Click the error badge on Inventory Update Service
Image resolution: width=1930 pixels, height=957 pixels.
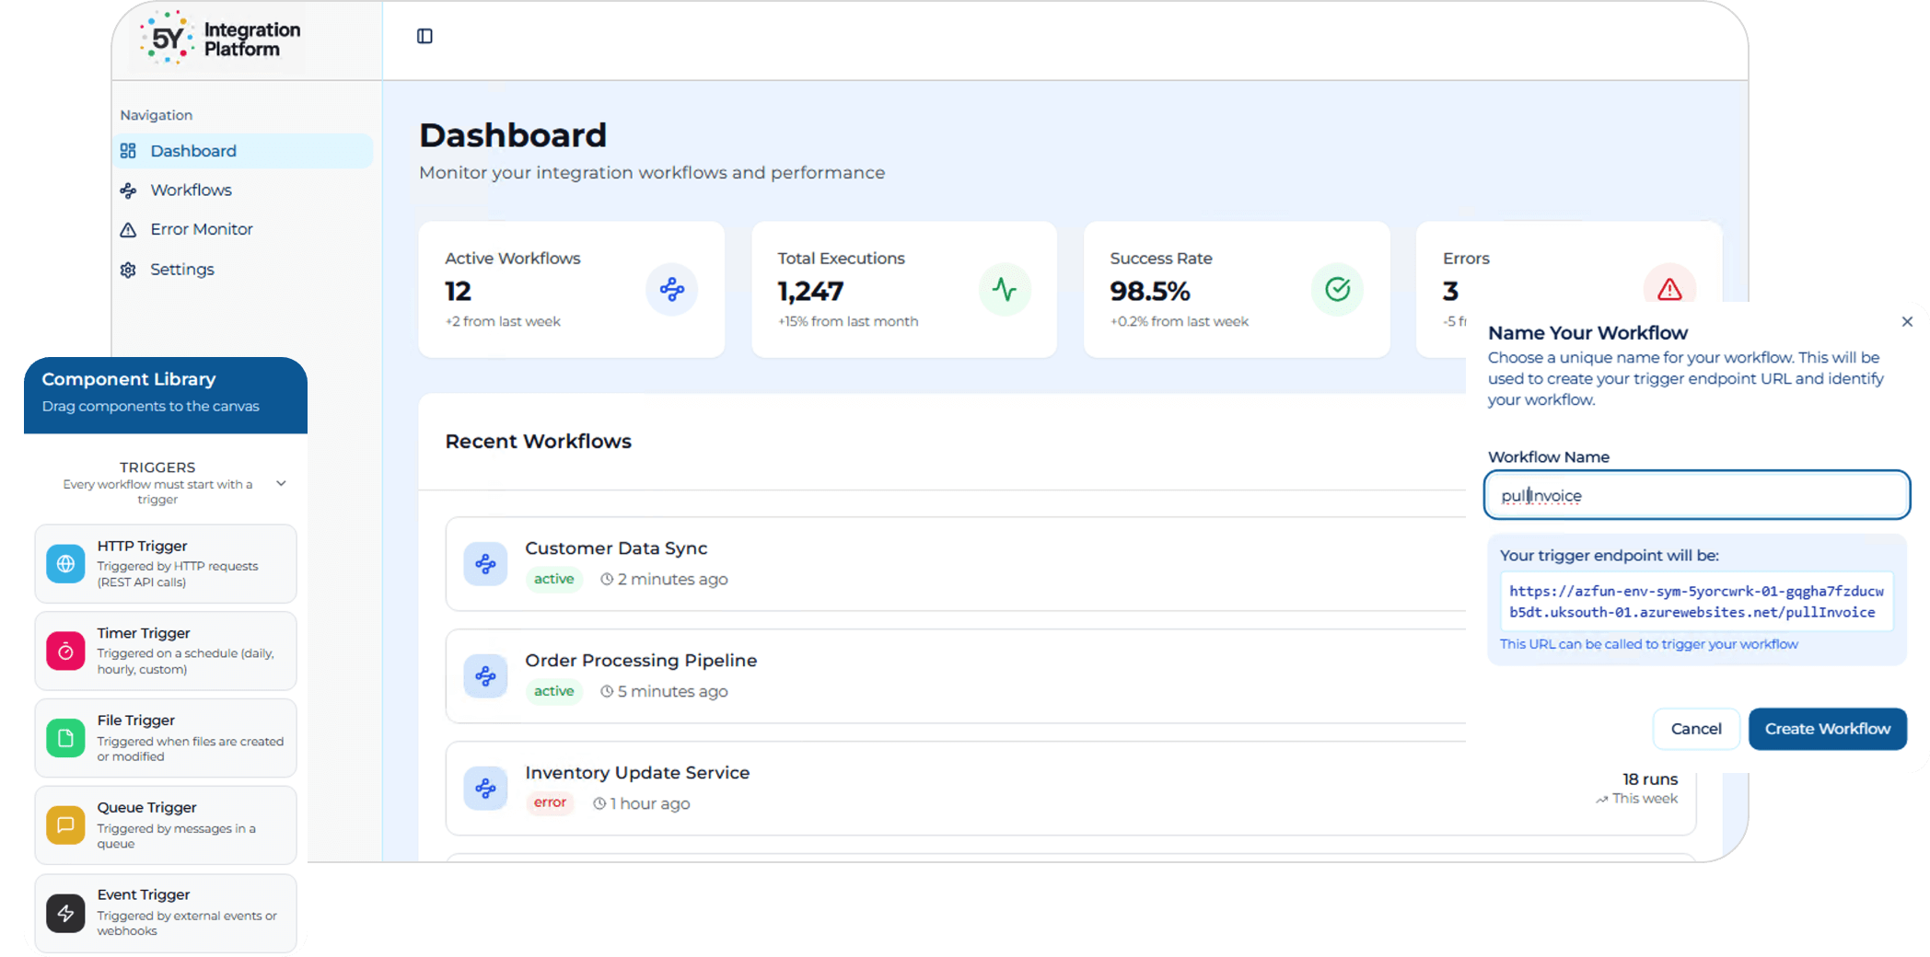550,802
